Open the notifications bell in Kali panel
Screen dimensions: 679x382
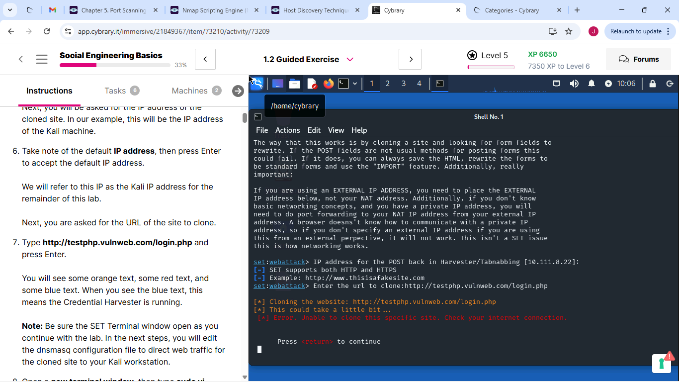click(592, 84)
